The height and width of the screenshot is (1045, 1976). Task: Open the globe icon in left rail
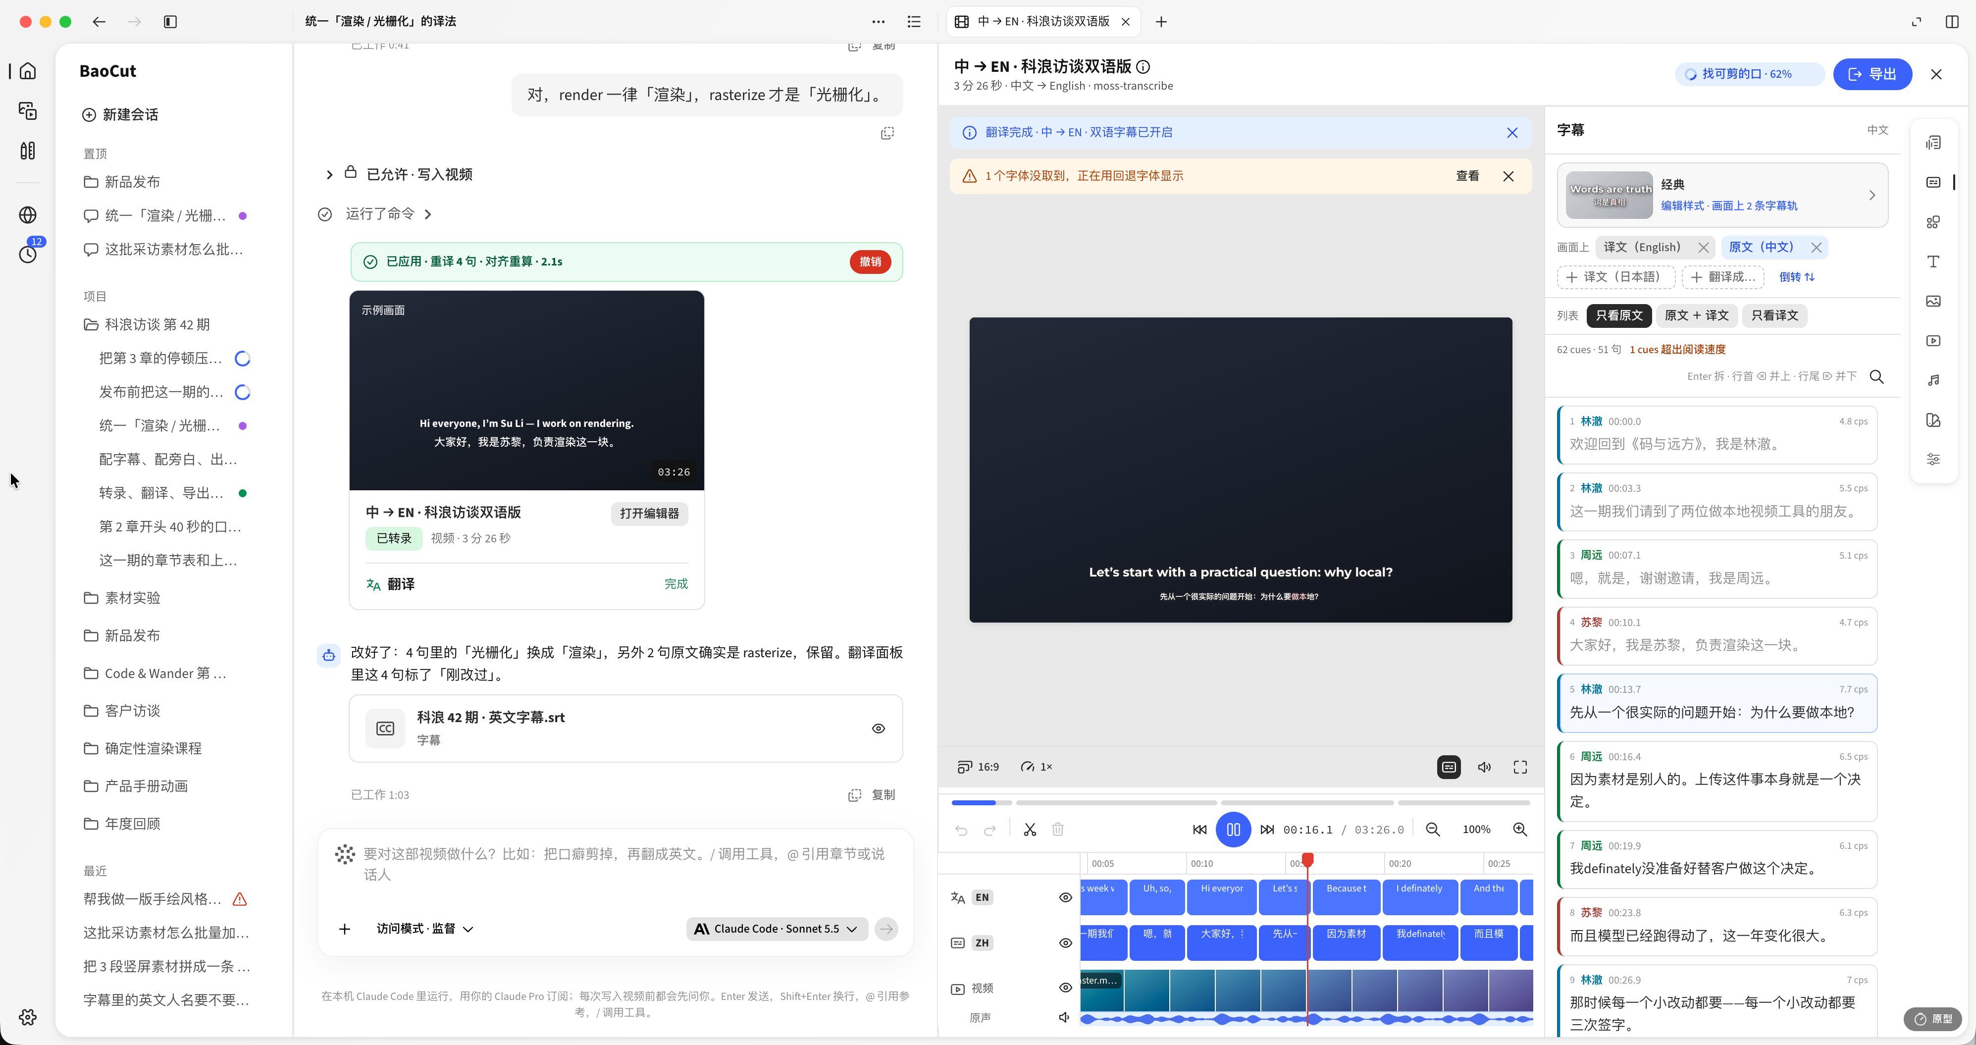(x=28, y=215)
